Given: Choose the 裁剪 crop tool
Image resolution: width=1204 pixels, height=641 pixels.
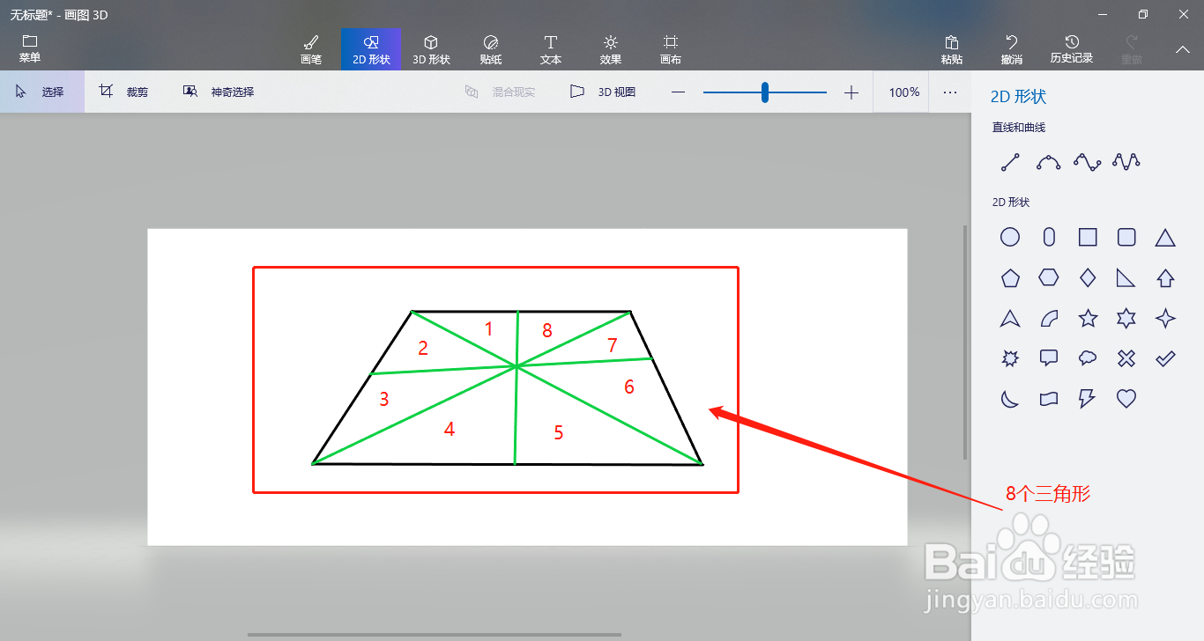Looking at the screenshot, I should tap(124, 92).
